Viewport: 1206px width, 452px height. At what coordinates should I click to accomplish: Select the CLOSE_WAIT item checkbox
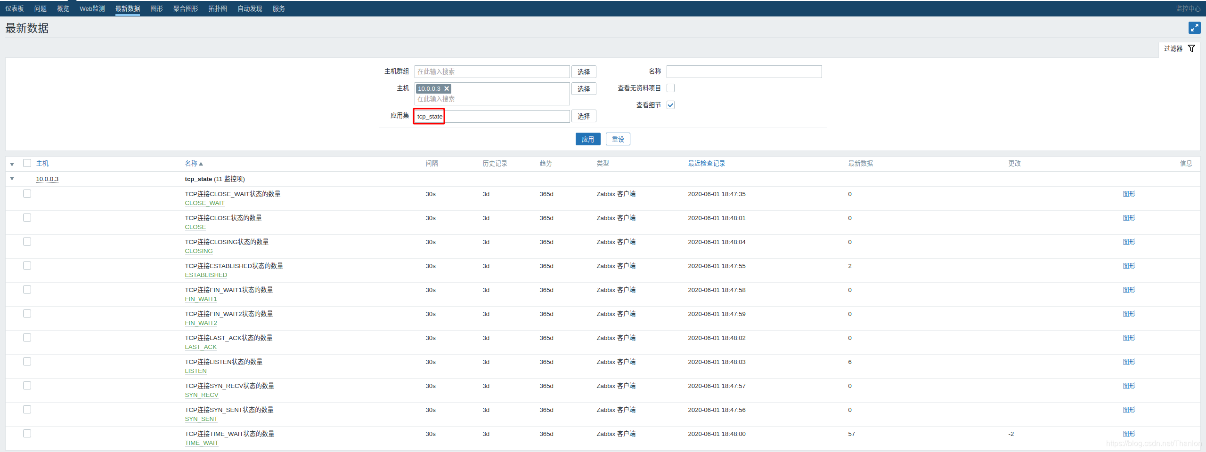27,194
